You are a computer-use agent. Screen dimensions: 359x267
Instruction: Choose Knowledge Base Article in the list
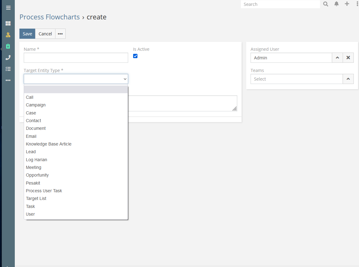coord(49,144)
